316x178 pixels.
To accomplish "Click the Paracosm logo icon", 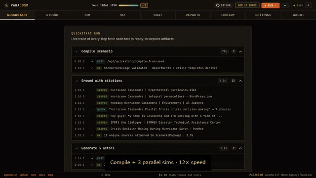I will (x=6, y=5).
